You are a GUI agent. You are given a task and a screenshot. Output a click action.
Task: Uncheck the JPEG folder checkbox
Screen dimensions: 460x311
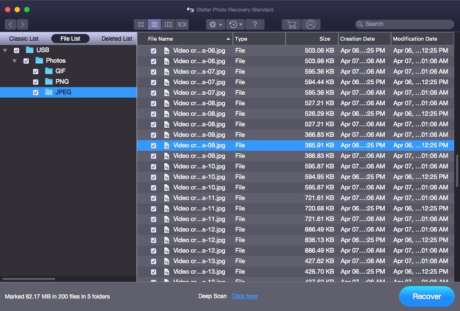coord(35,92)
